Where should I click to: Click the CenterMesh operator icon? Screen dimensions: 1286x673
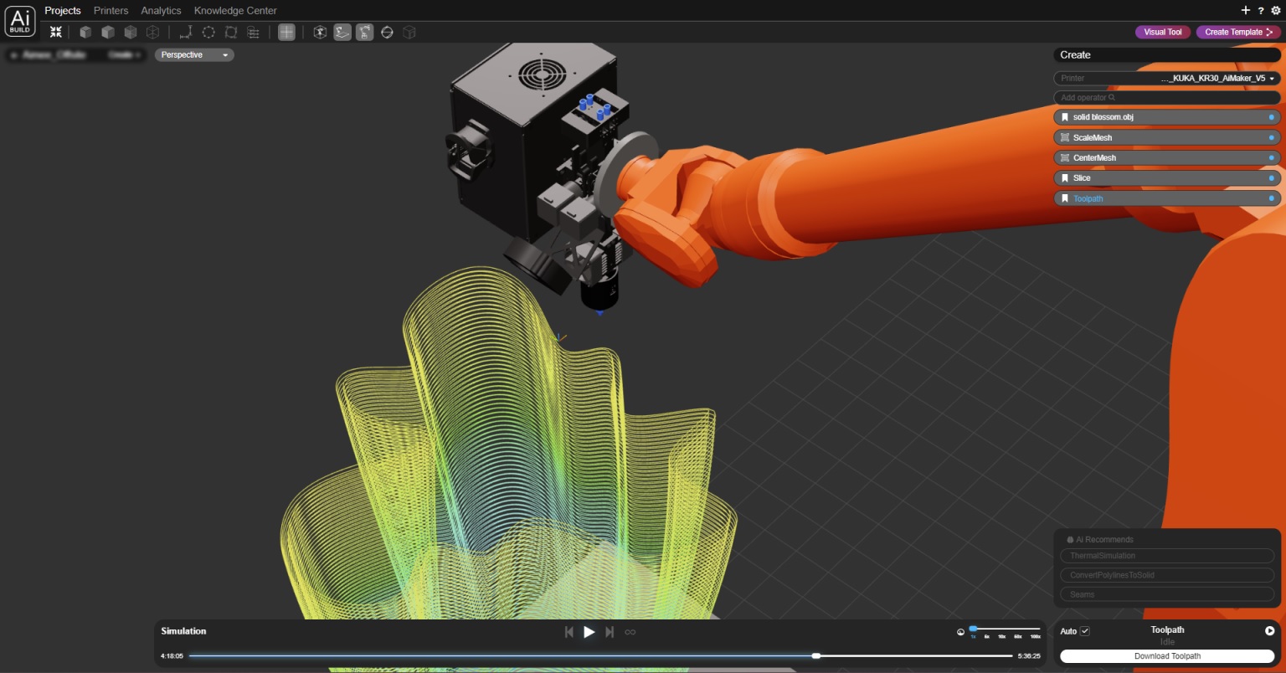[x=1065, y=157]
